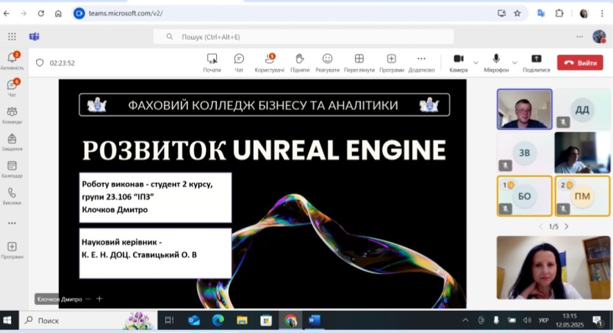Show participants list (Користувачі)
The height and width of the screenshot is (333, 613).
(x=269, y=62)
